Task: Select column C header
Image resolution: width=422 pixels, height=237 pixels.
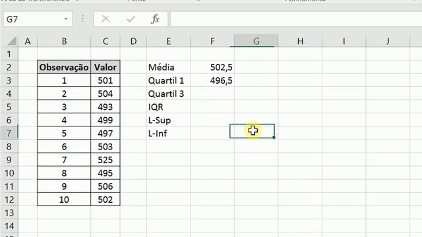Action: click(105, 41)
